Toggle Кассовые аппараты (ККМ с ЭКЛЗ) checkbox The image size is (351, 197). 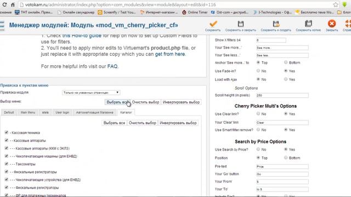coord(6,148)
